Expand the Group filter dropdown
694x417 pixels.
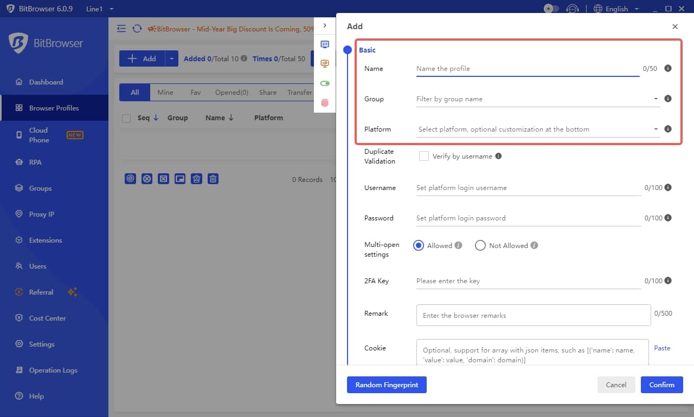coord(538,99)
